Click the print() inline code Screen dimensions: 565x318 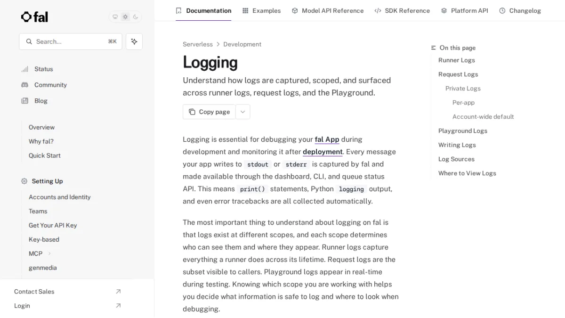(x=252, y=189)
